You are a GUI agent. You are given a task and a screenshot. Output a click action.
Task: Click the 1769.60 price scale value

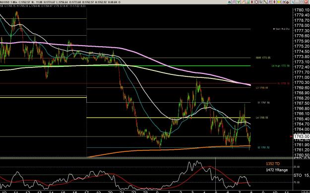point(302,88)
